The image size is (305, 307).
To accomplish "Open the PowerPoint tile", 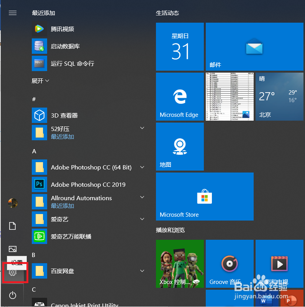I will [292, 299].
